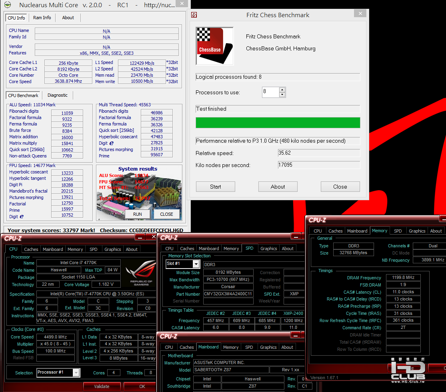Increase processors to use with up arrow
Screen dimensions: 446x392
pyautogui.click(x=282, y=90)
